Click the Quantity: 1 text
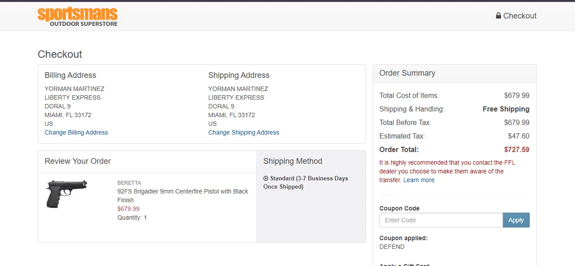The width and height of the screenshot is (575, 266). tap(132, 218)
